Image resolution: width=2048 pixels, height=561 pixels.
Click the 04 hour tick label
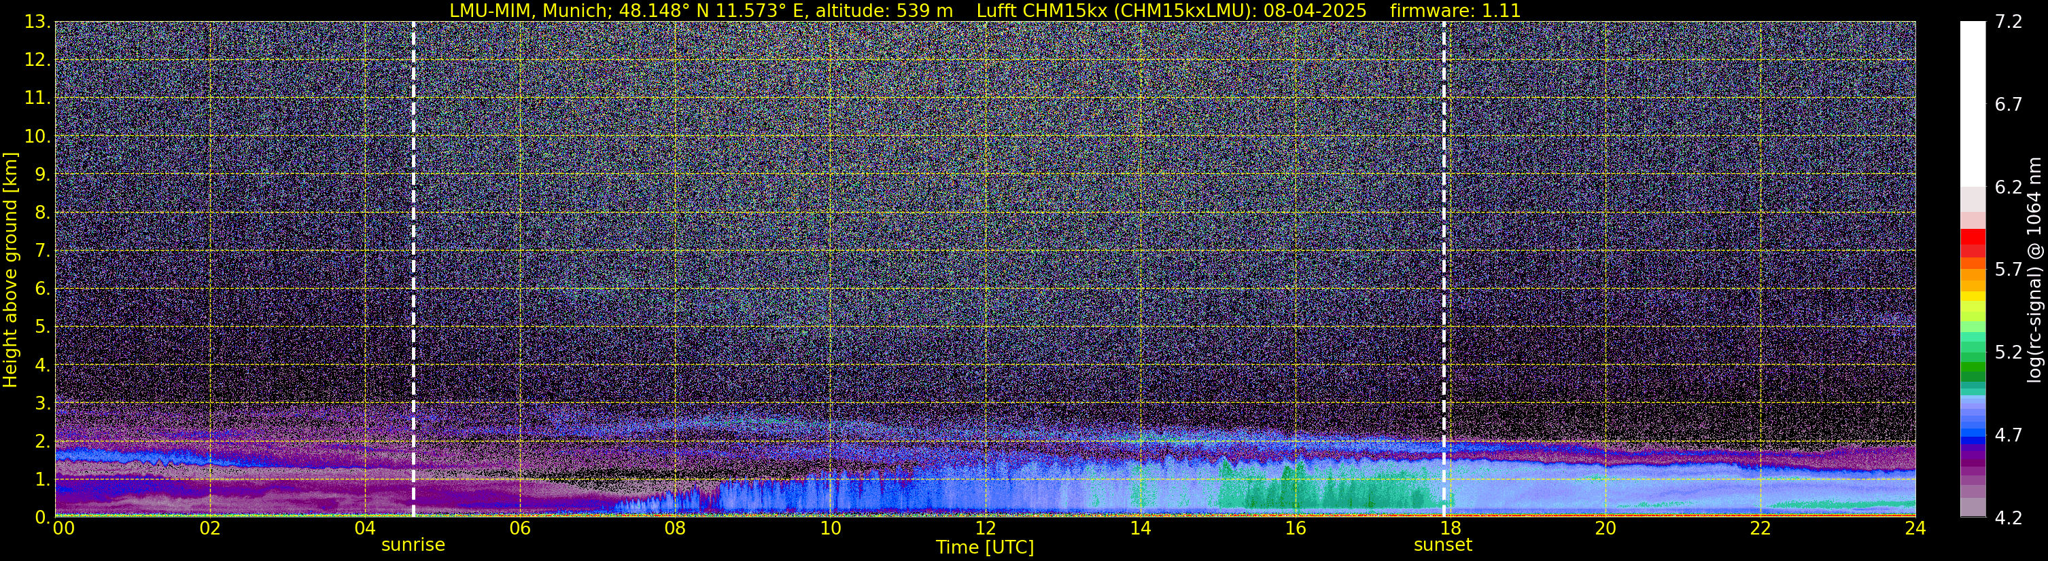364,528
